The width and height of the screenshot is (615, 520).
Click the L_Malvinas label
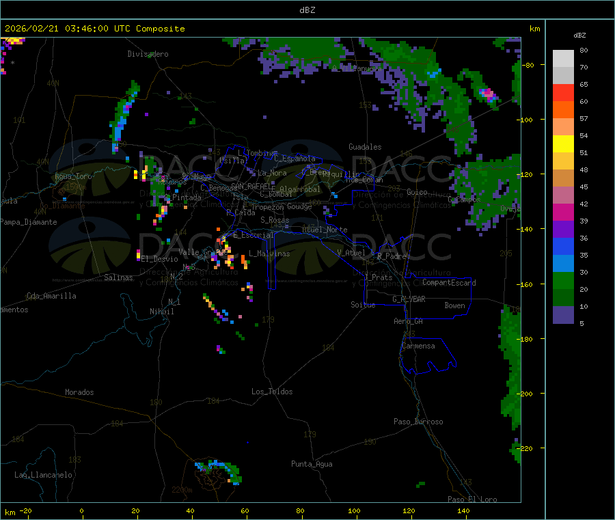[x=269, y=254]
